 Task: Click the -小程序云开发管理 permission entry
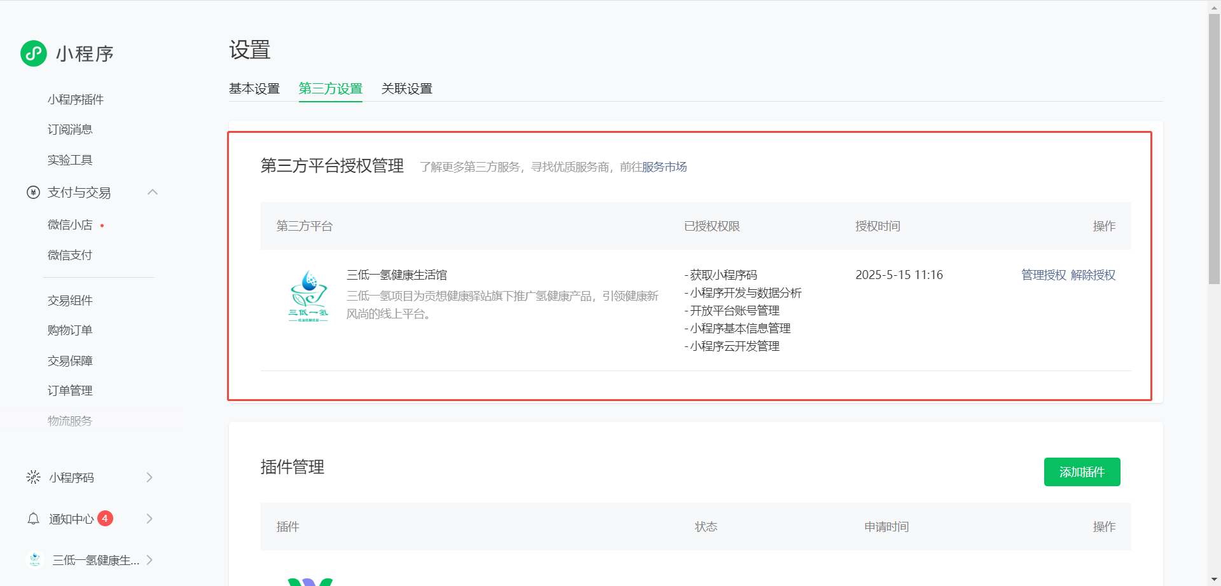point(732,346)
